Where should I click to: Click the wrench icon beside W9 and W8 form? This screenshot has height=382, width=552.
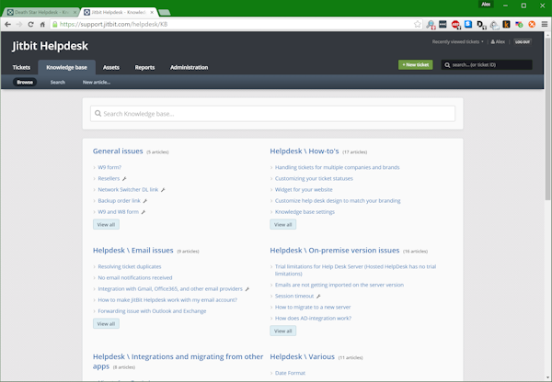tap(144, 212)
